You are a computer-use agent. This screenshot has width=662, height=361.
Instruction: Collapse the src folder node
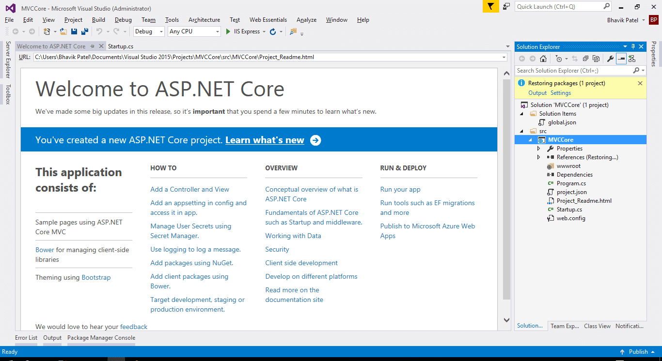521,131
